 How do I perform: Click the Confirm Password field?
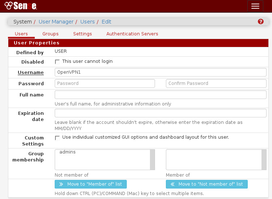216,83
